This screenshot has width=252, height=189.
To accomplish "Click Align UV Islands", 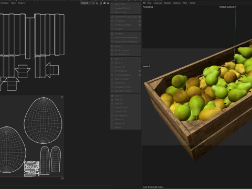I will pyautogui.click(x=125, y=79).
